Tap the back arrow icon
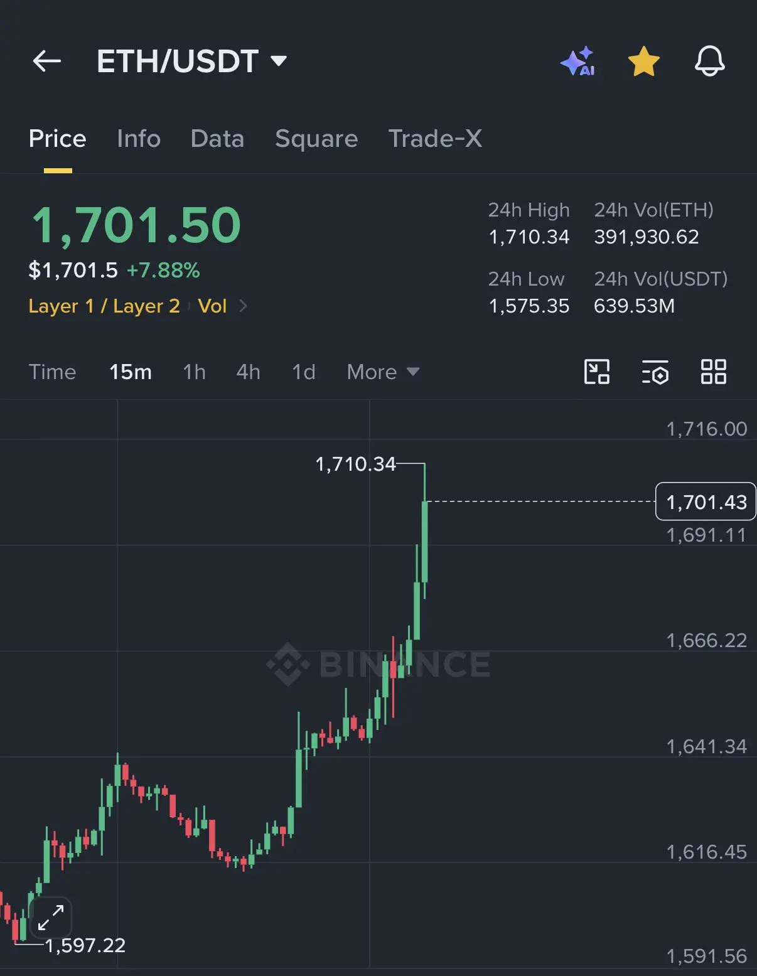 click(47, 61)
